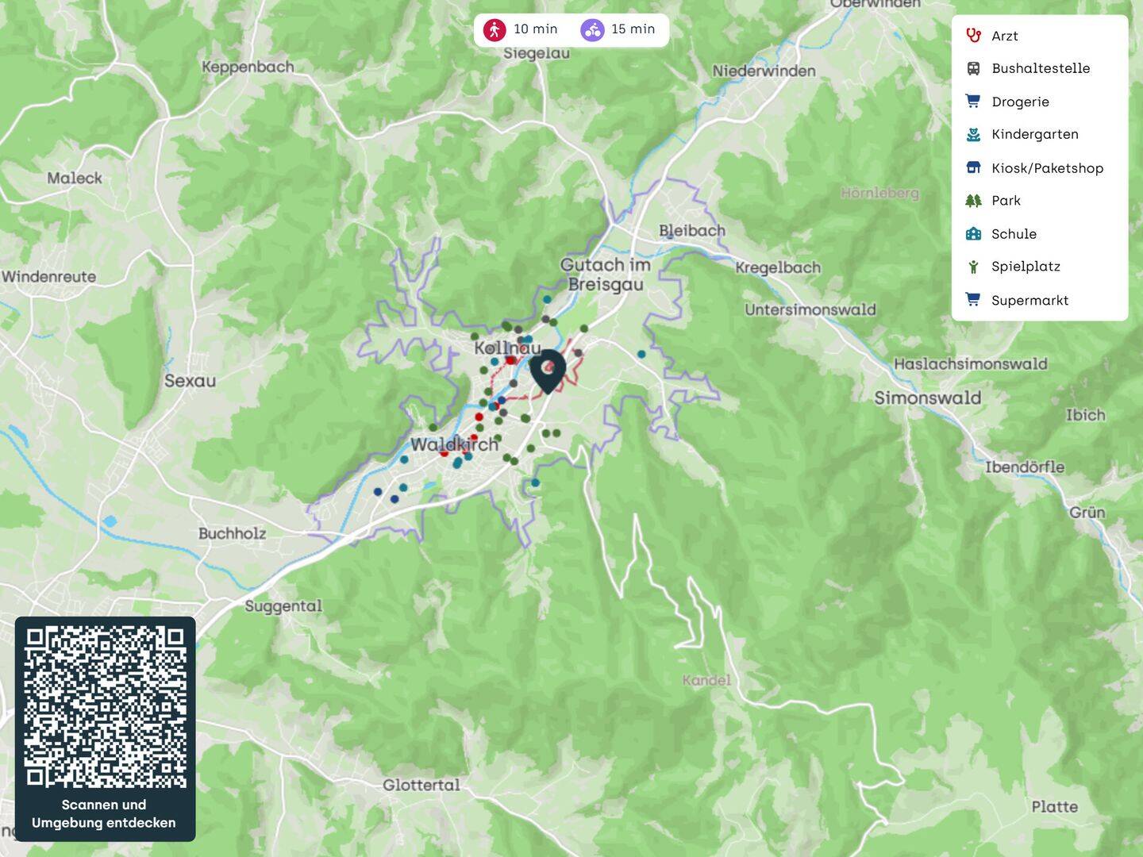Click the Park trees icon
This screenshot has height=857, width=1143.
click(x=973, y=201)
